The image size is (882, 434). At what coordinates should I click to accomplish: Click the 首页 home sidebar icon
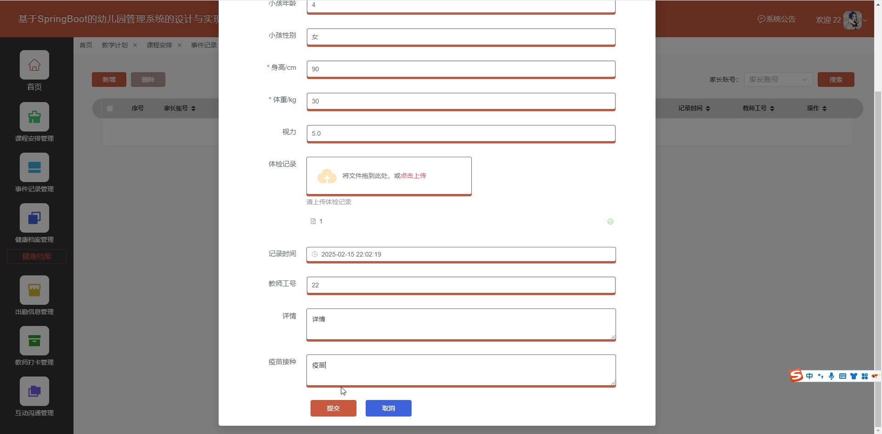click(x=34, y=65)
